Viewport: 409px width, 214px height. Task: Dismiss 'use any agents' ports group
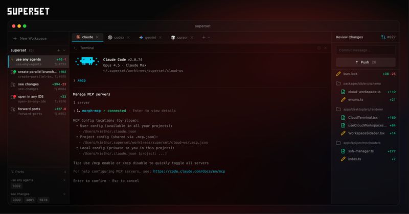point(64,180)
